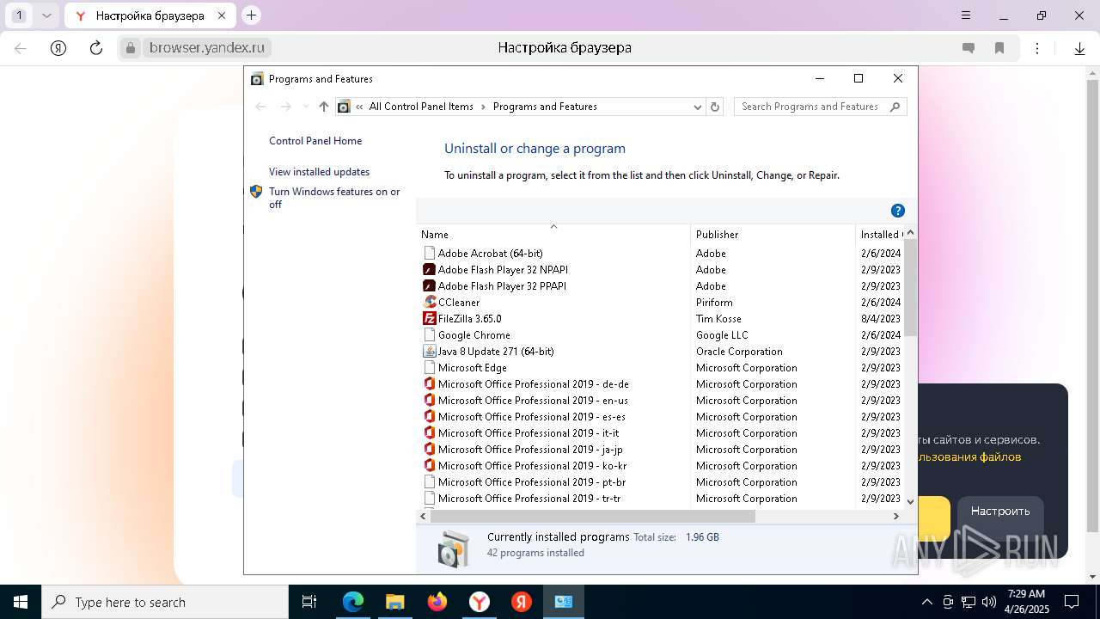Open the Task View taskbar button

[x=309, y=602]
